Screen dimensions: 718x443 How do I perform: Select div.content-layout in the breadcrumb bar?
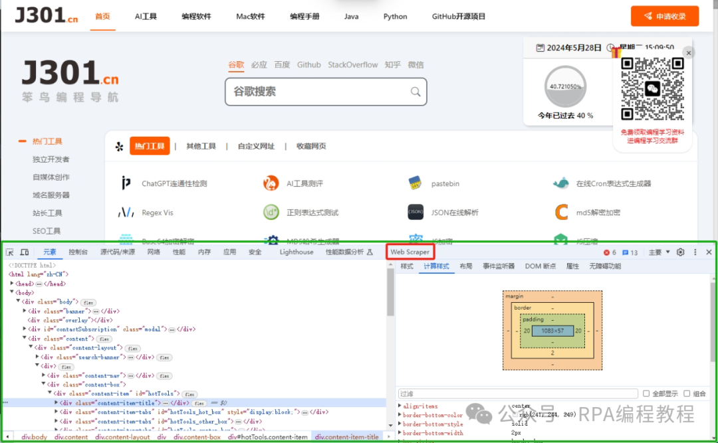[x=122, y=437]
